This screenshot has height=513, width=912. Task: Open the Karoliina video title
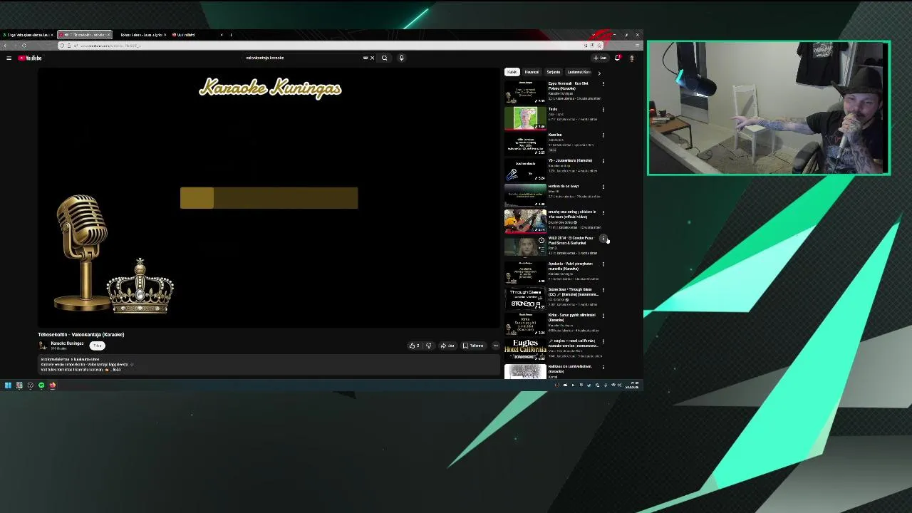tap(555, 135)
